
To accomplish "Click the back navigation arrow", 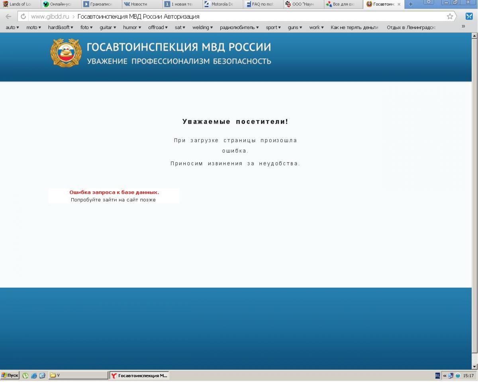I will (x=8, y=16).
